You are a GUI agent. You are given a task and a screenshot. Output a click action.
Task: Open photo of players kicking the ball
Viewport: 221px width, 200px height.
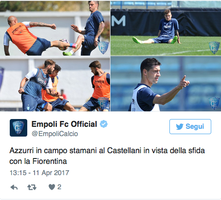coord(55,28)
